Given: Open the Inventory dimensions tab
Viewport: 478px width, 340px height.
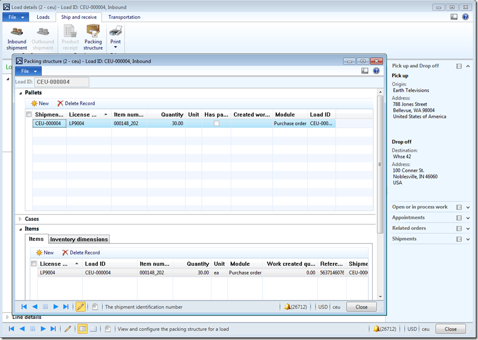Looking at the screenshot, I should pos(78,239).
